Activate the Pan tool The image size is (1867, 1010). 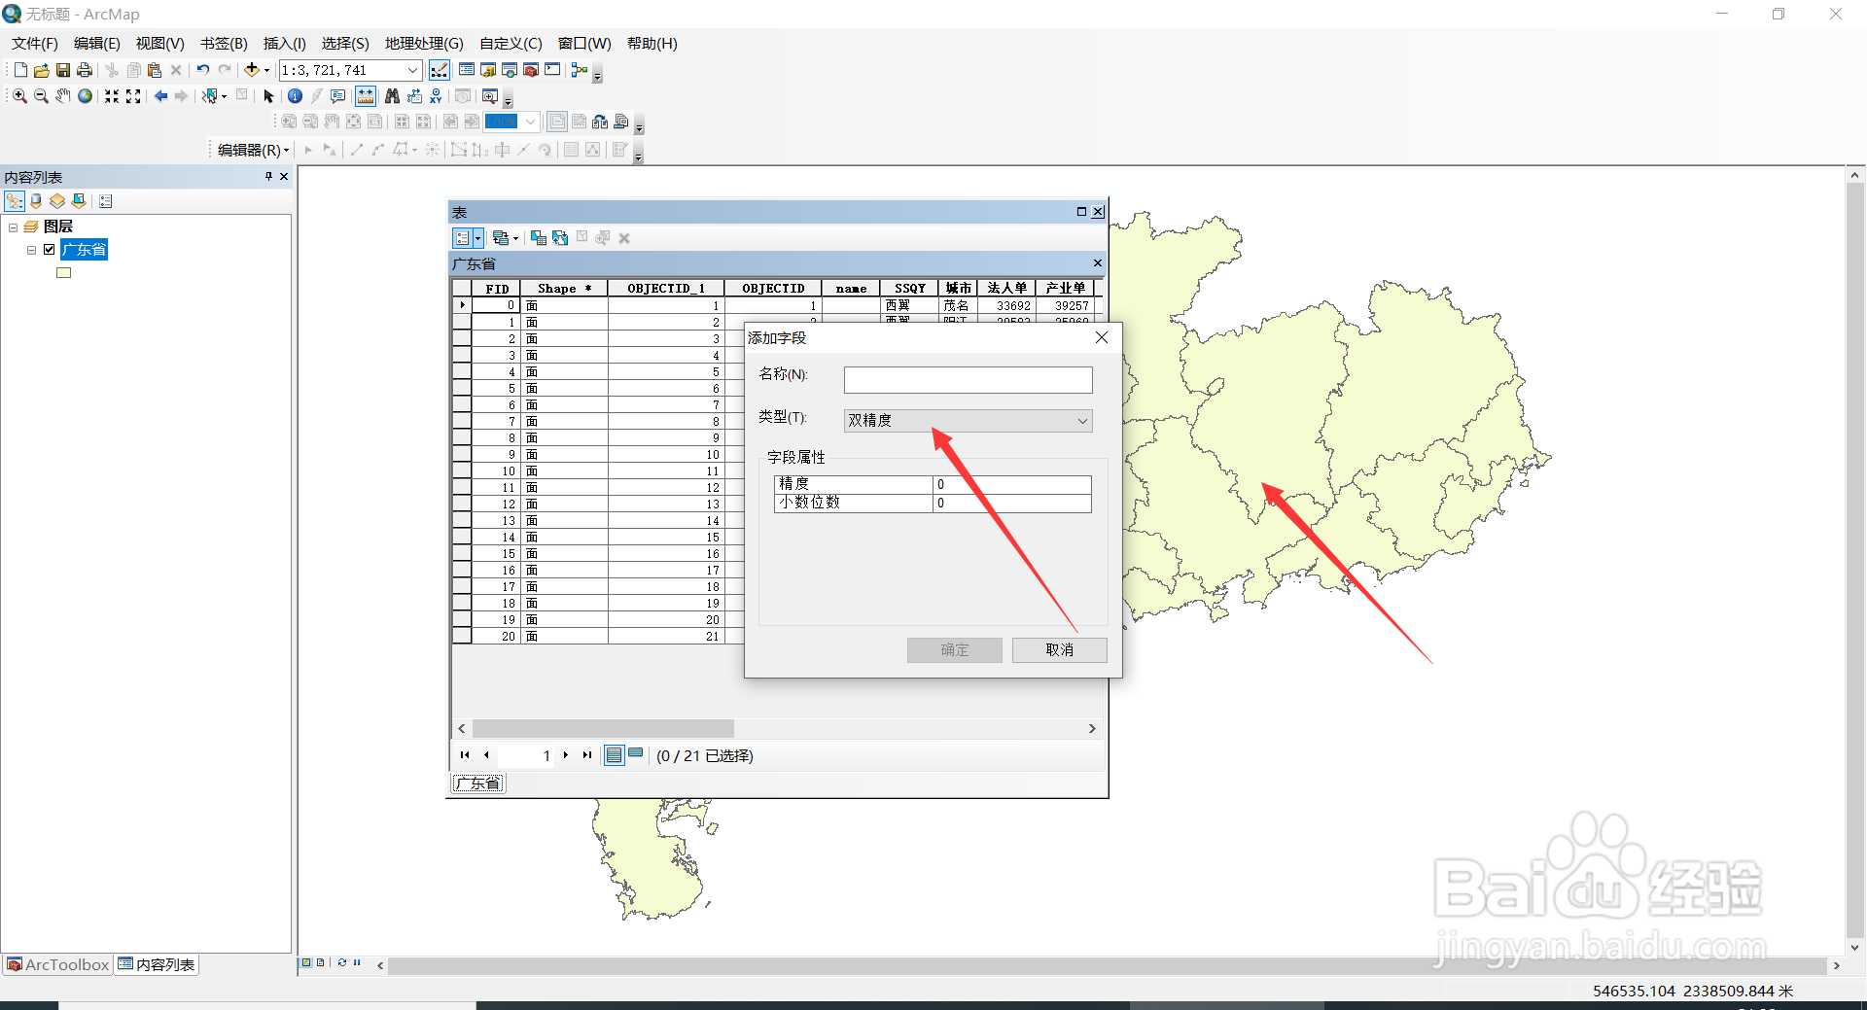tap(62, 96)
